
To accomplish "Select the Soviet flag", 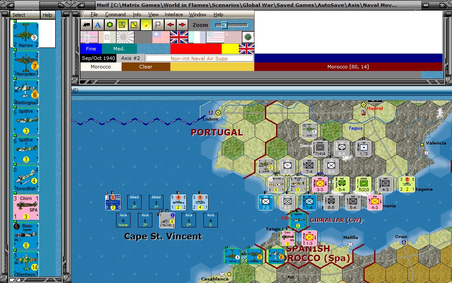I will tap(233, 37).
